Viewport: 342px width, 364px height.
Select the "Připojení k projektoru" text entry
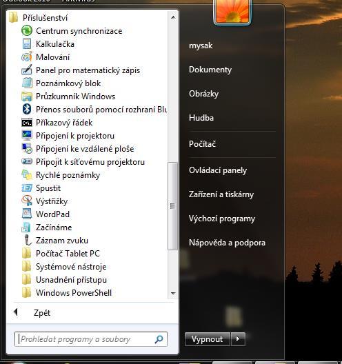pos(75,136)
